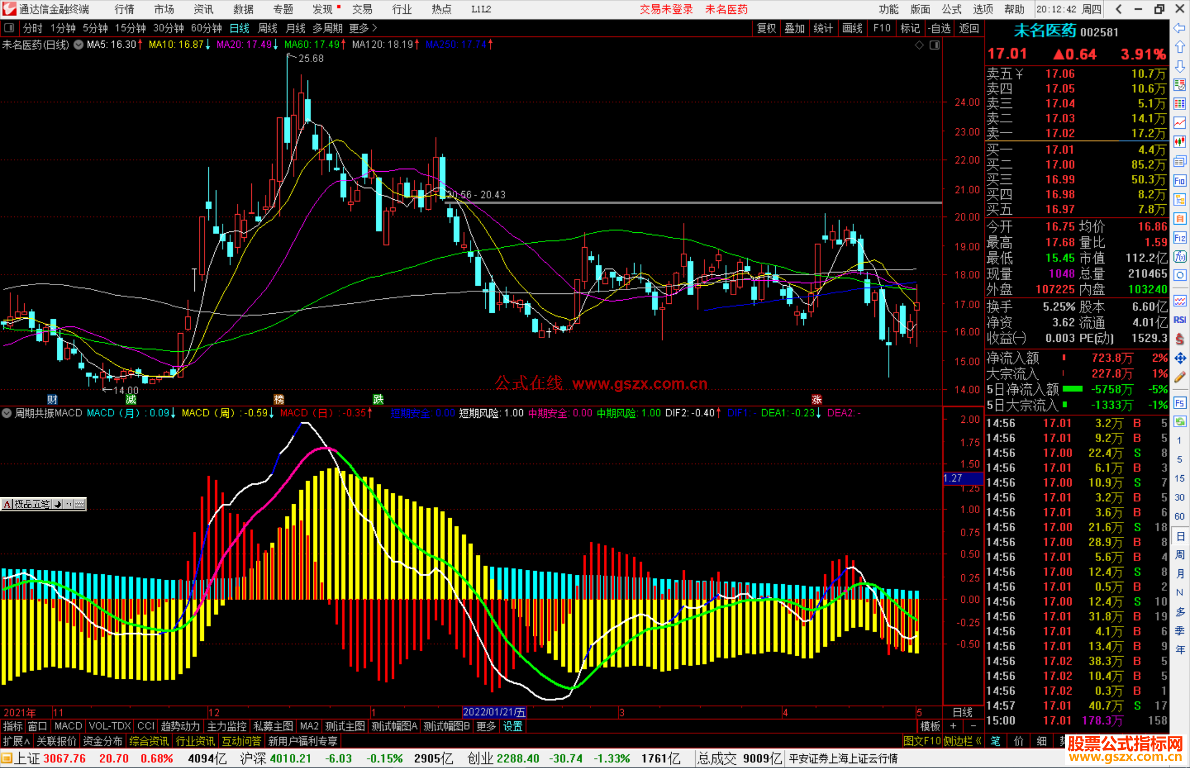
Task: Click the 复权 button
Action: point(766,28)
